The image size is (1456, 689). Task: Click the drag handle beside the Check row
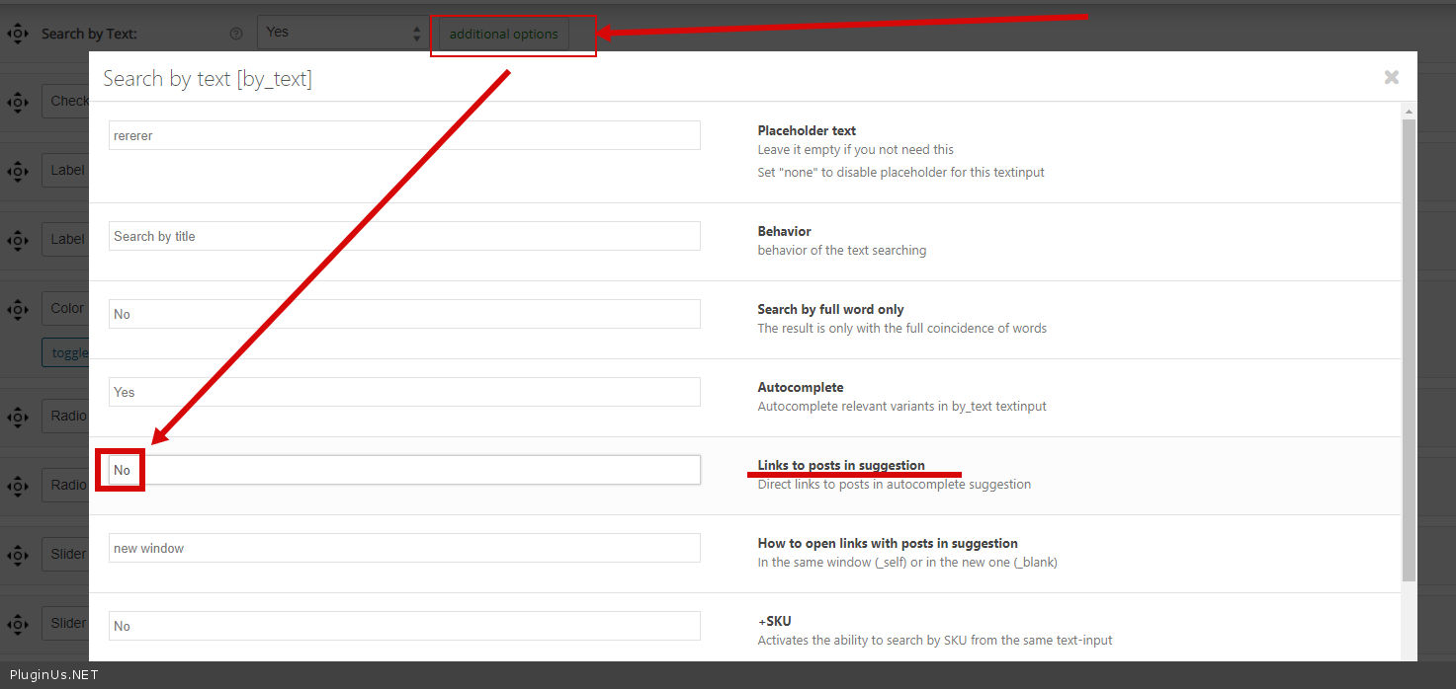19,102
